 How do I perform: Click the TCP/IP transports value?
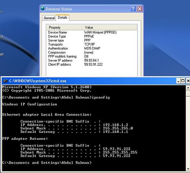click(x=89, y=44)
